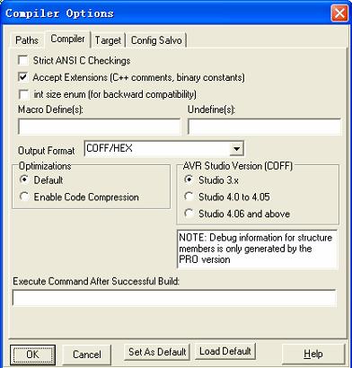Viewport: 352px width, 368px height.
Task: Select Default optimizations radio button
Action: [23, 180]
